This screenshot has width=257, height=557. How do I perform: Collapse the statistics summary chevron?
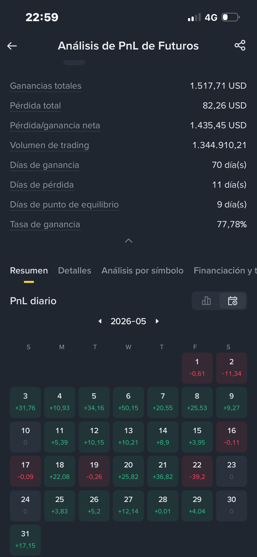point(128,241)
